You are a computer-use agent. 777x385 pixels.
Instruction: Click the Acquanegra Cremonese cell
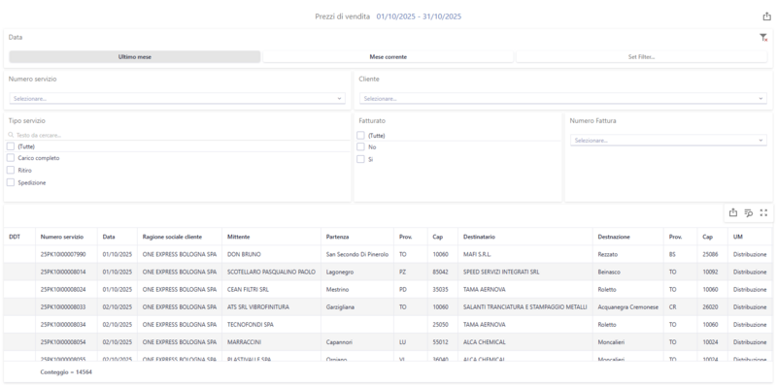click(627, 306)
